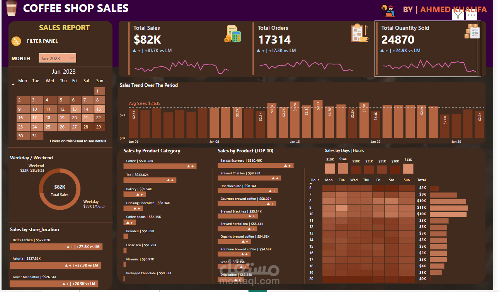Select day 8 in the calendar

(x=99, y=100)
